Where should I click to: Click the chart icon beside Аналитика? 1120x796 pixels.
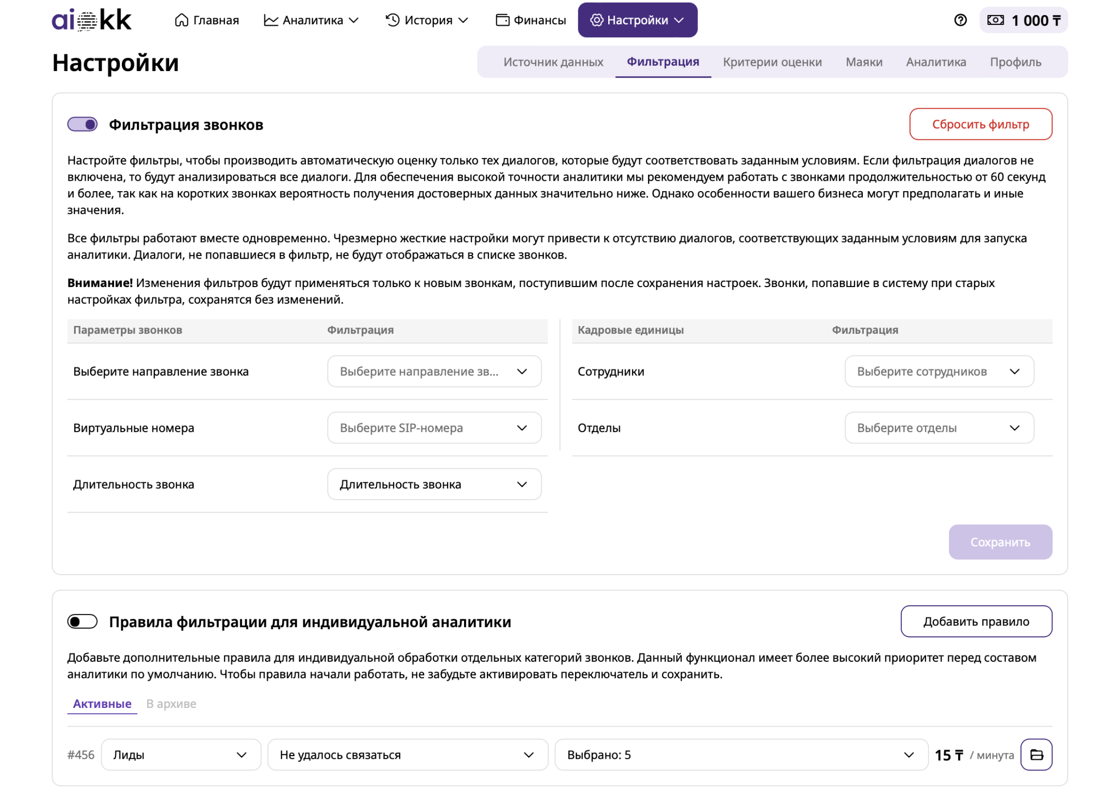tap(271, 20)
